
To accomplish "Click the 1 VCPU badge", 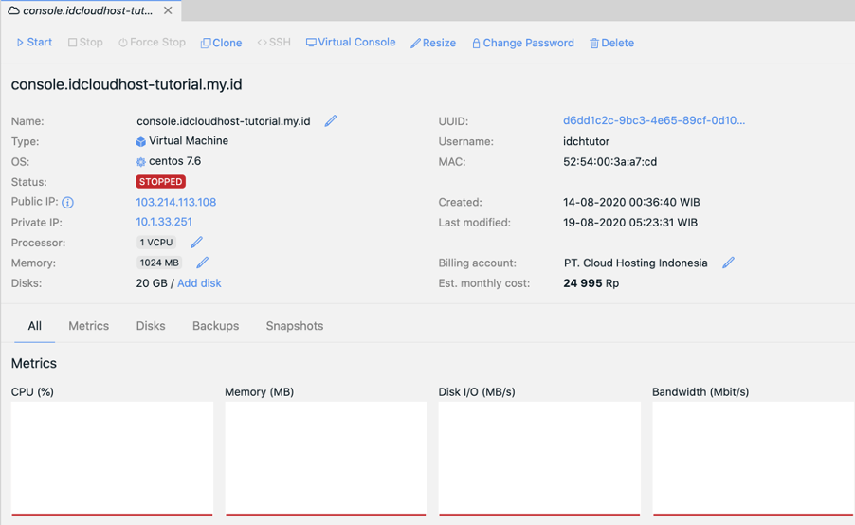I will [x=156, y=242].
